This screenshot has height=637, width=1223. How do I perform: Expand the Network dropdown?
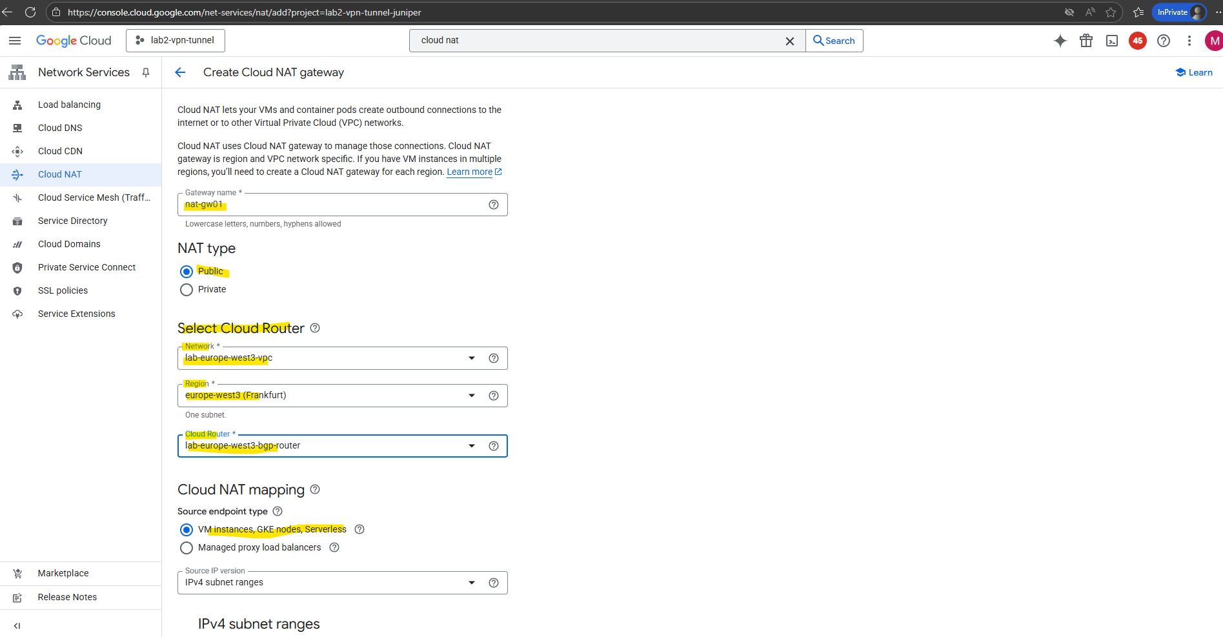472,358
